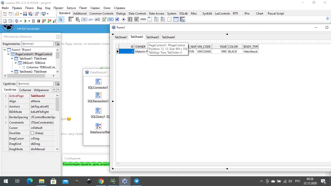Viewport: 331px width, 186px height.
Task: Click the Stop execution square icon
Action: (39, 21)
